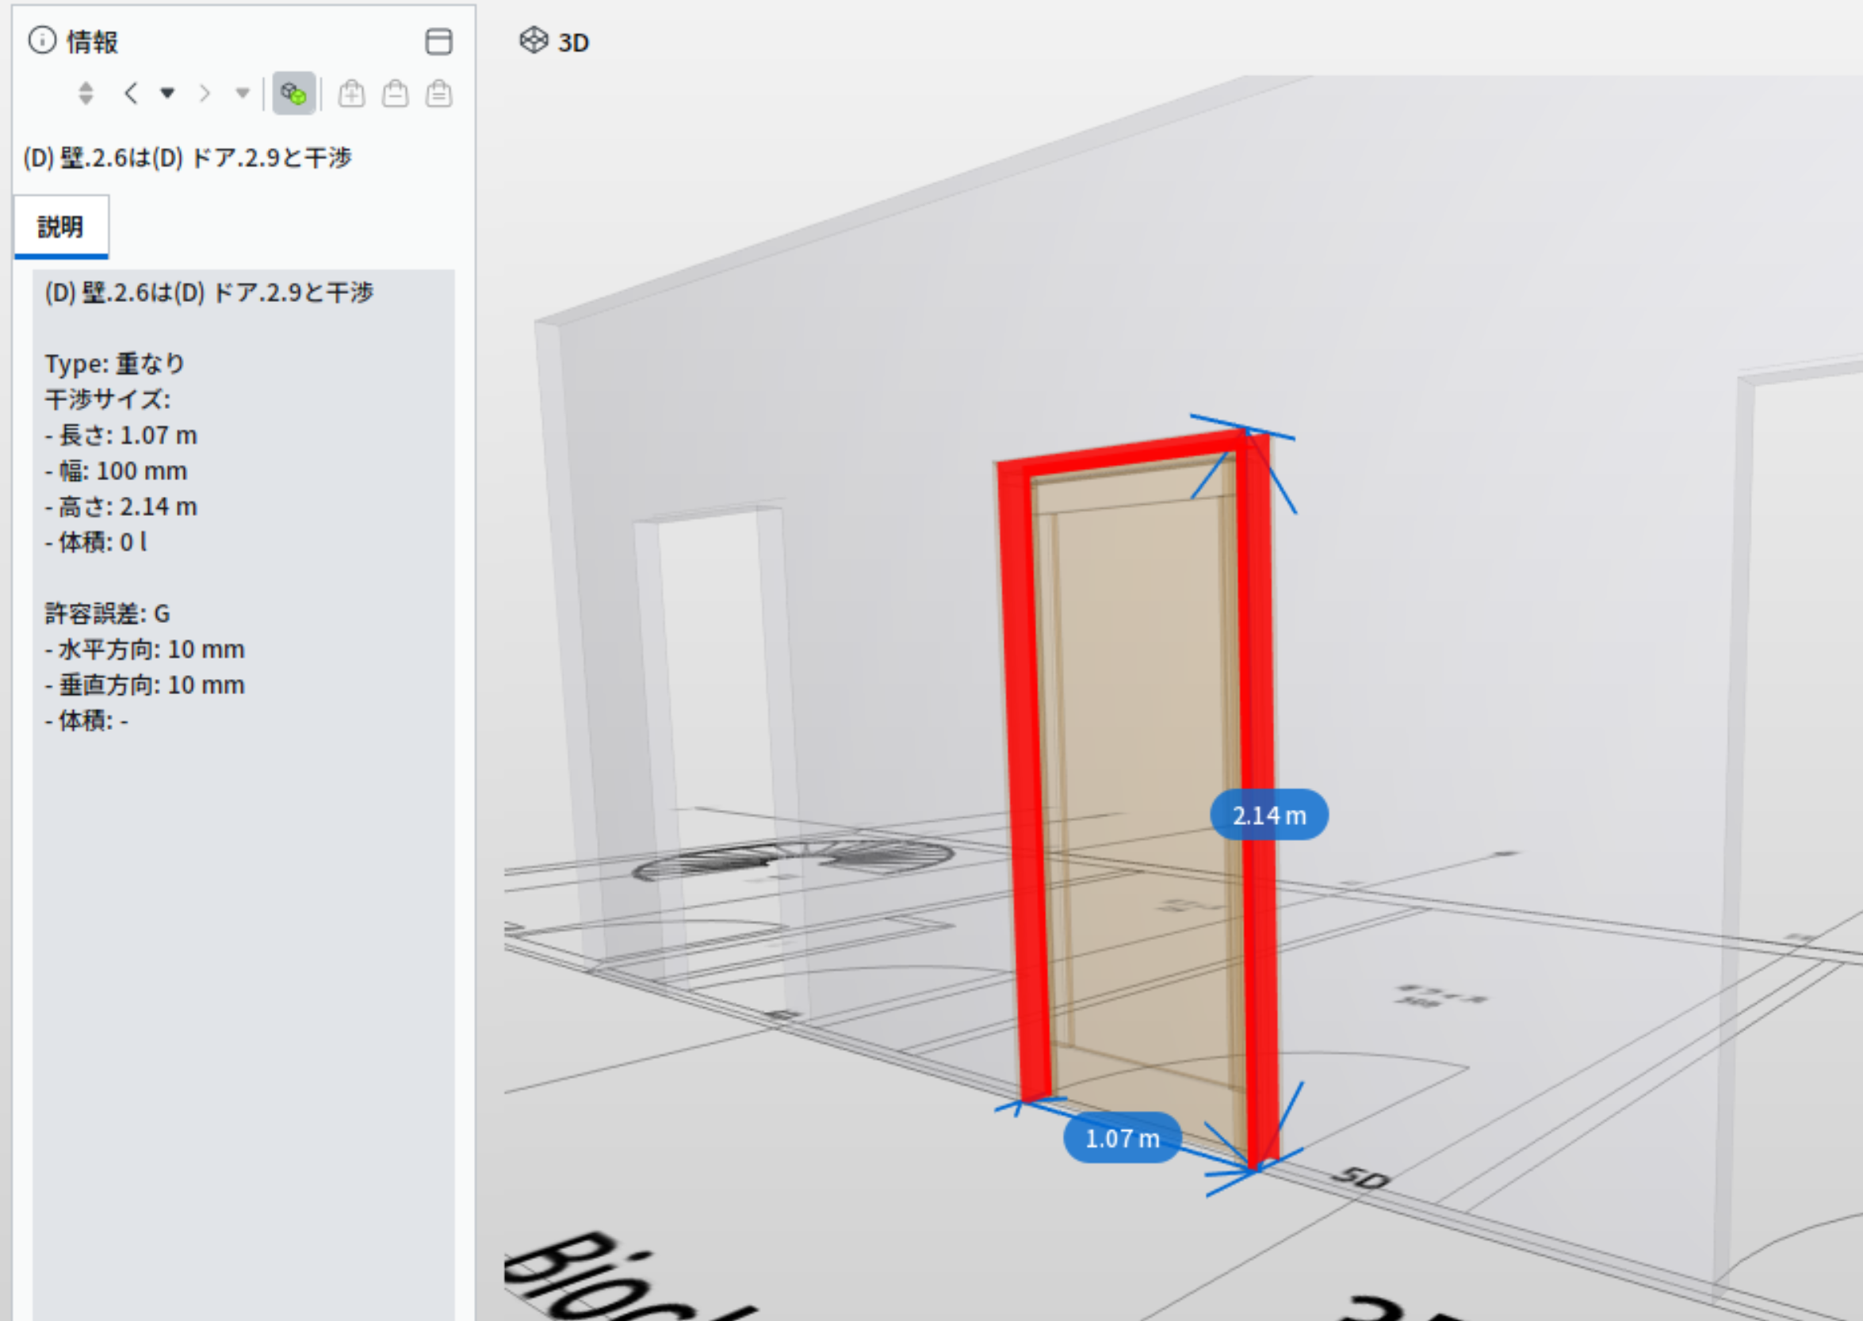Click the '許容誤差: G' line
Viewport: 1863px width, 1321px height.
coord(107,613)
